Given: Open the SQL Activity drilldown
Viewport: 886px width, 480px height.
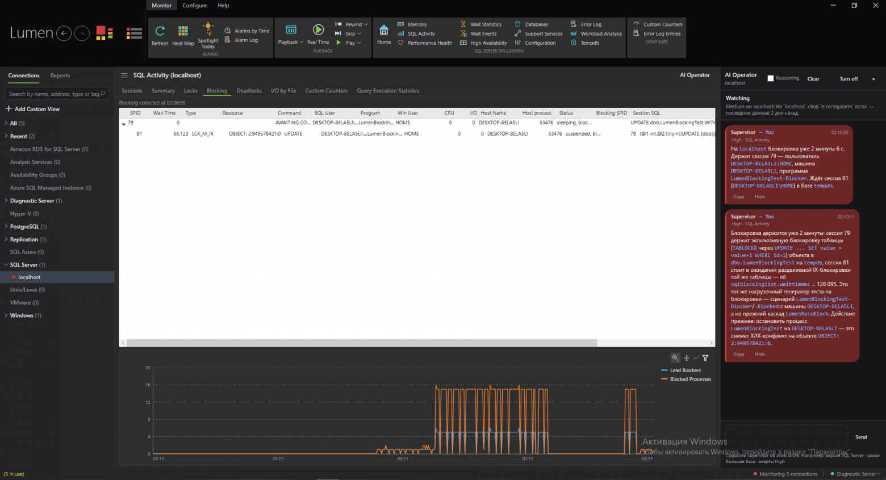Looking at the screenshot, I should point(416,33).
